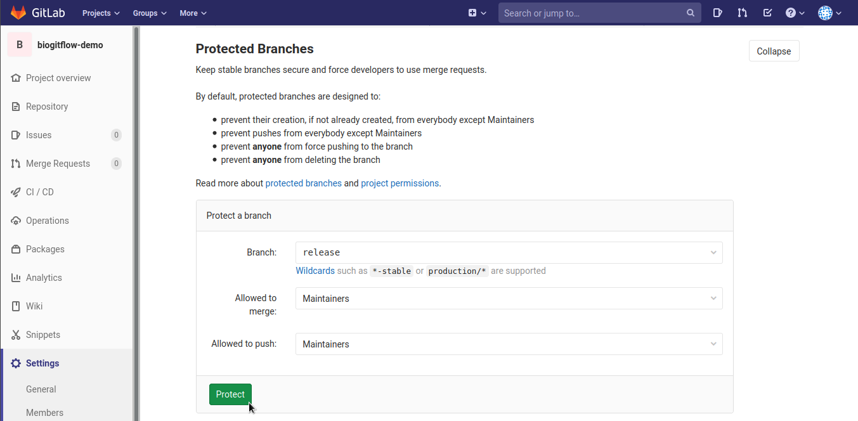This screenshot has width=858, height=421.
Task: Click the production/* wildcard example
Action: [x=457, y=271]
